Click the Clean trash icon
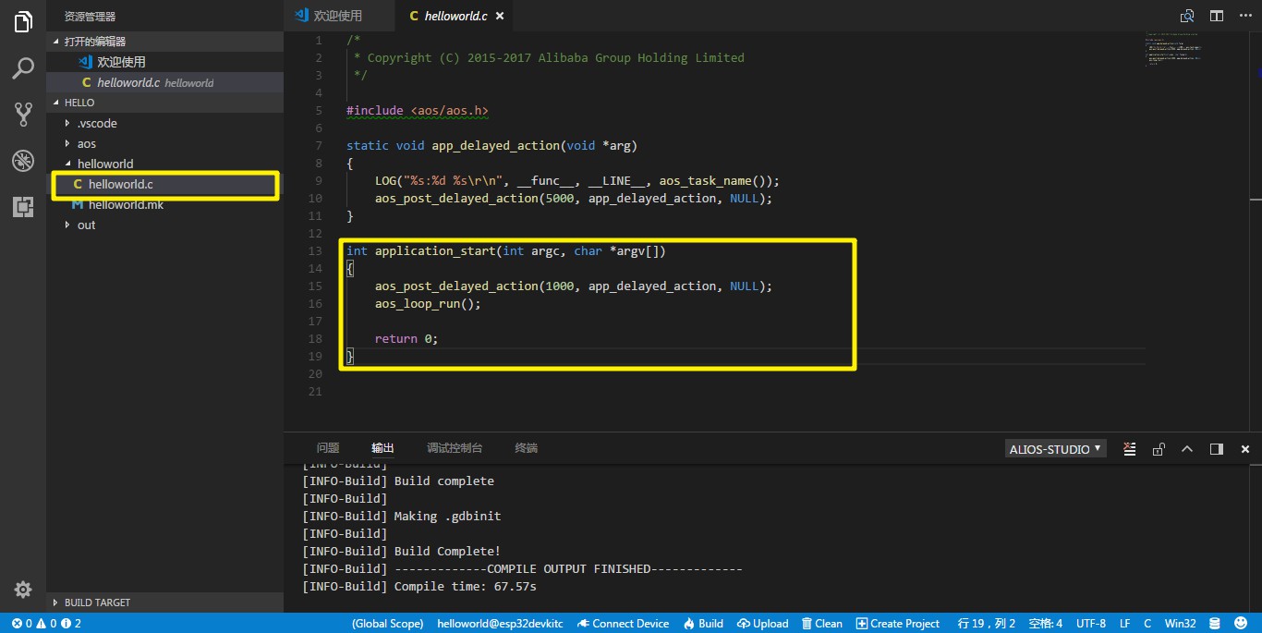The image size is (1262, 633). tap(807, 624)
